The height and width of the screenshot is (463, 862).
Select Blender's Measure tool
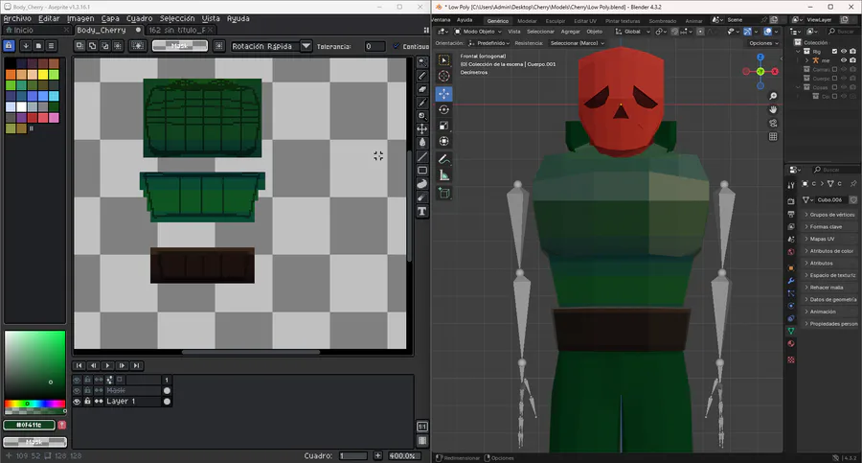point(444,174)
